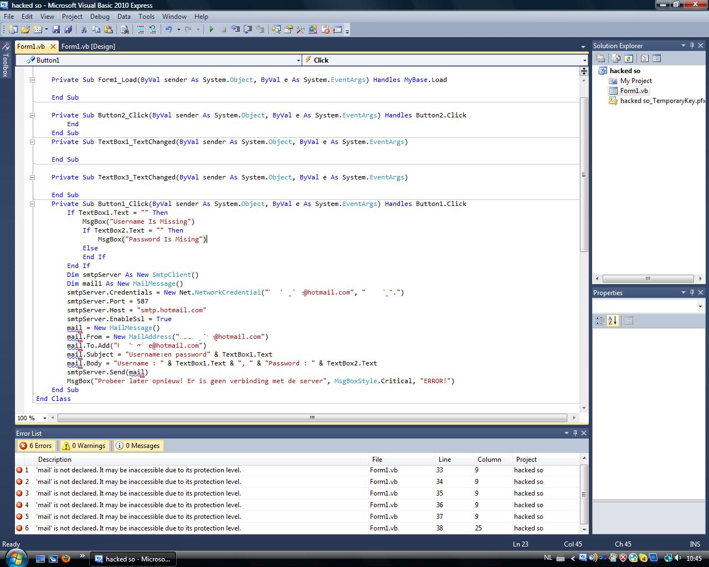709x567 pixels.
Task: Toggle the 0 Warnings filter button
Action: [84, 446]
